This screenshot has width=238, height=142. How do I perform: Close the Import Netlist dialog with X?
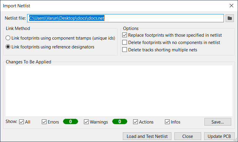(x=231, y=6)
